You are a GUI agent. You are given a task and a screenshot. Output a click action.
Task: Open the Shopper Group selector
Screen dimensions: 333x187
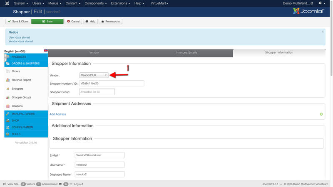click(97, 92)
